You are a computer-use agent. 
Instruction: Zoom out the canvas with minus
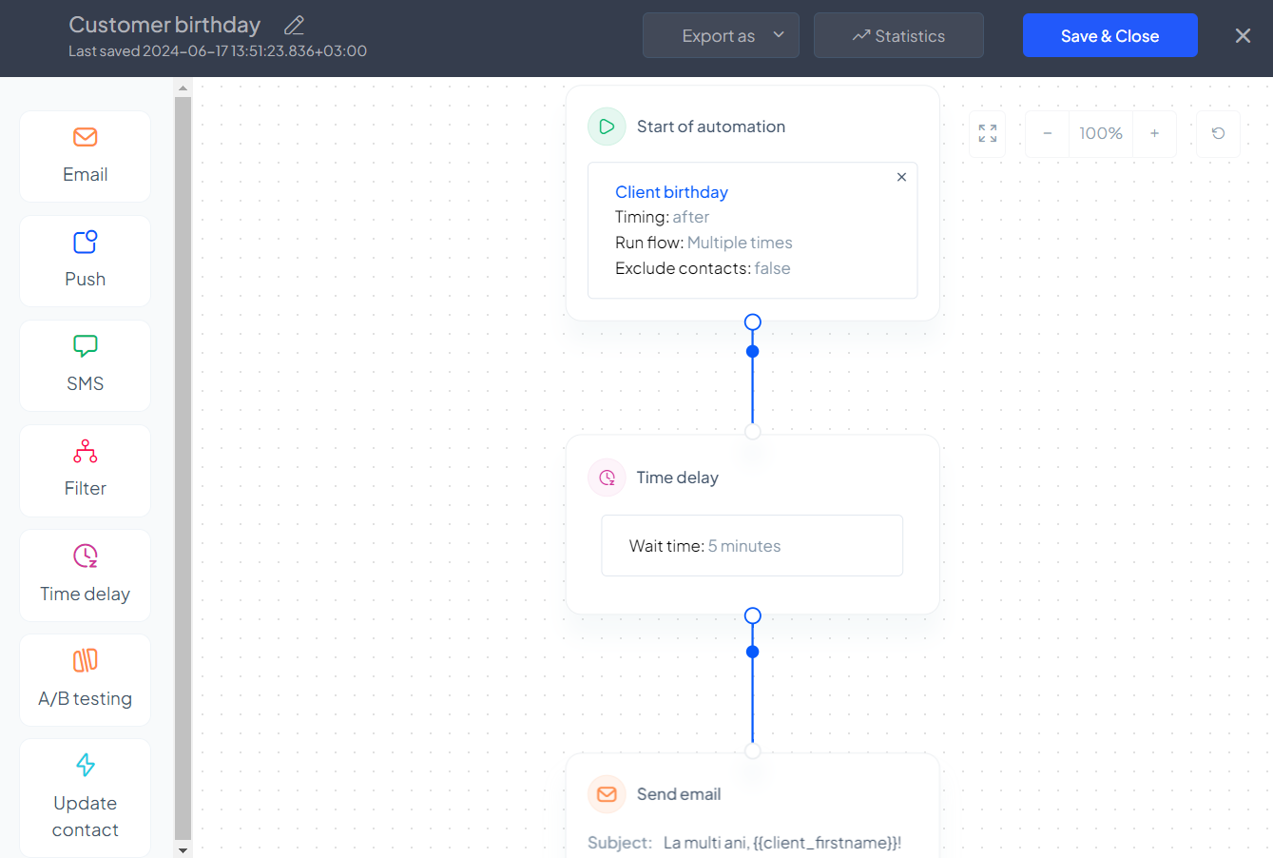1047,134
